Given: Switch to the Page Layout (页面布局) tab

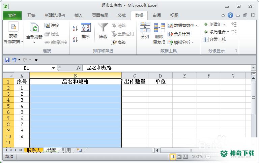Looking at the screenshot, I should 100,15.
